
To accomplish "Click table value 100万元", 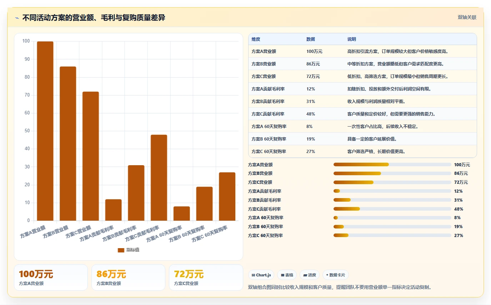I will pos(314,51).
